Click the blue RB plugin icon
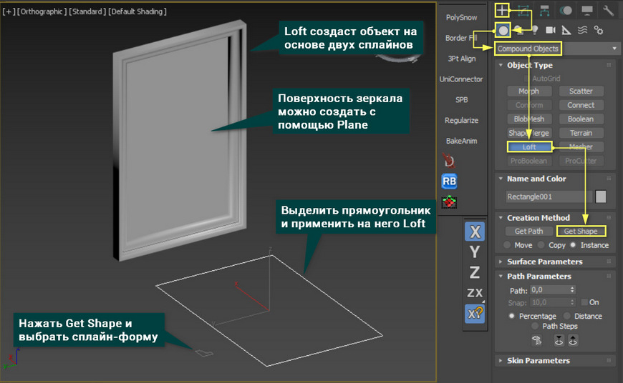The image size is (623, 383). pos(450,181)
